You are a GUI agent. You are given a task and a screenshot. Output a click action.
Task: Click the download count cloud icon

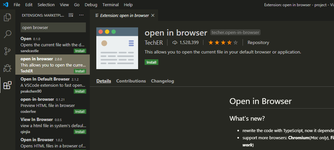[175, 42]
